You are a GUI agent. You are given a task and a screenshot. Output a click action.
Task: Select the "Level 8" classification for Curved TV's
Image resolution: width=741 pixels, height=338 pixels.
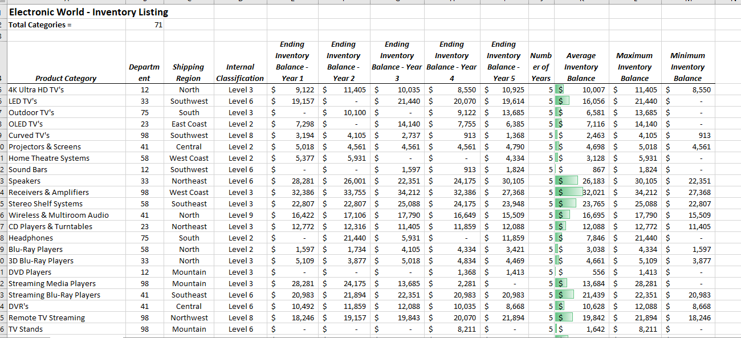click(x=240, y=135)
